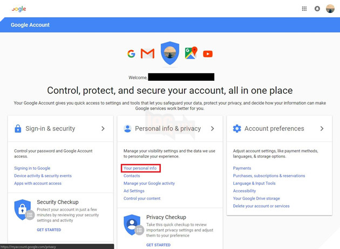Click the Google Maps pin icon
Viewport: 340px width, 249px height.
tap(191, 53)
